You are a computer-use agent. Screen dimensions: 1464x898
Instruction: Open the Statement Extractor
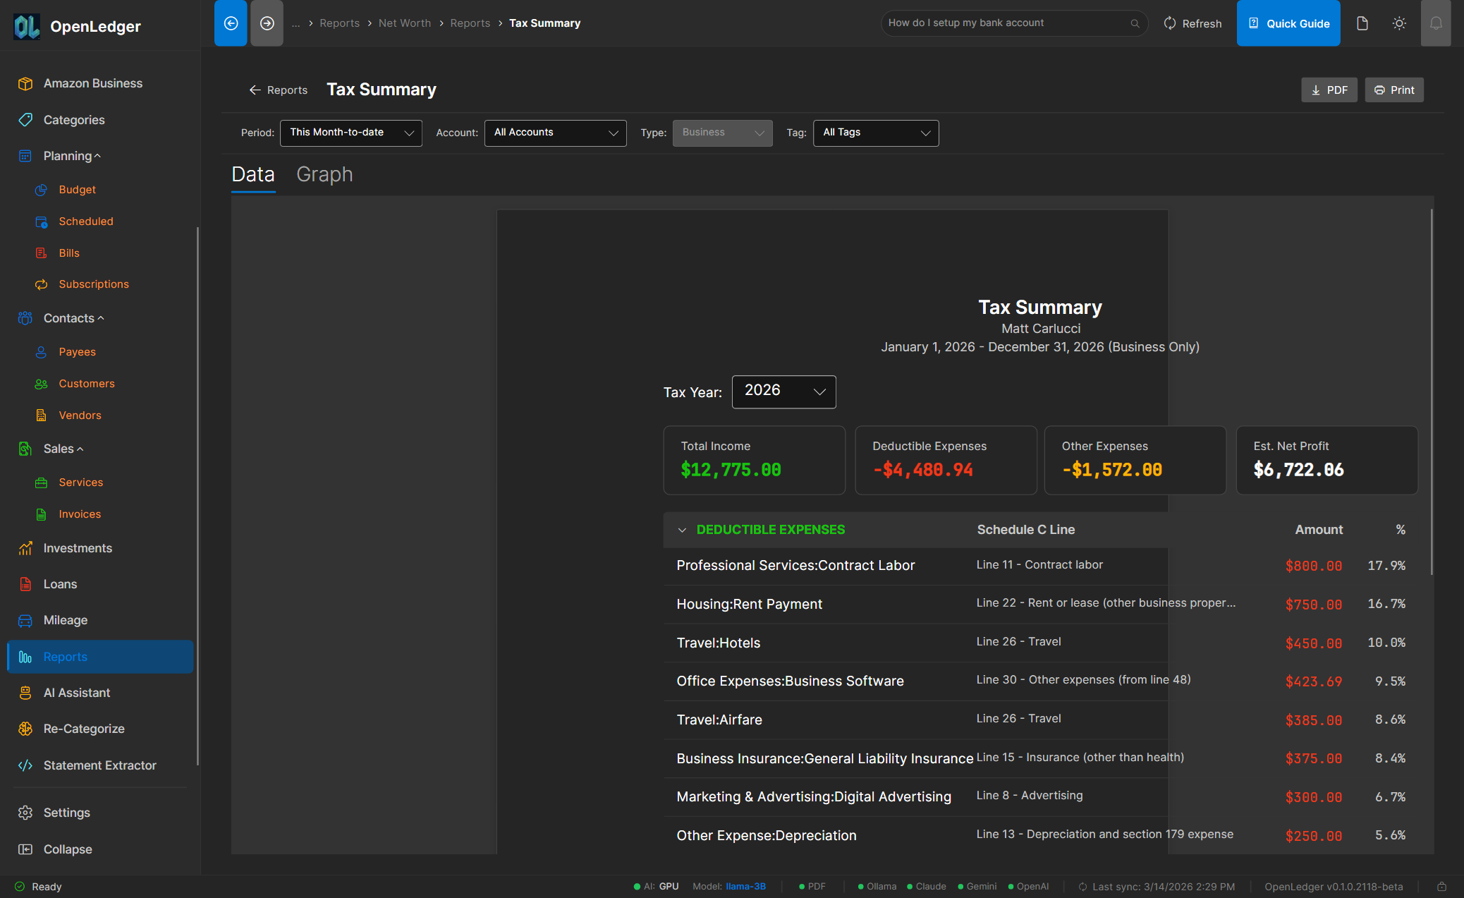[x=99, y=765]
